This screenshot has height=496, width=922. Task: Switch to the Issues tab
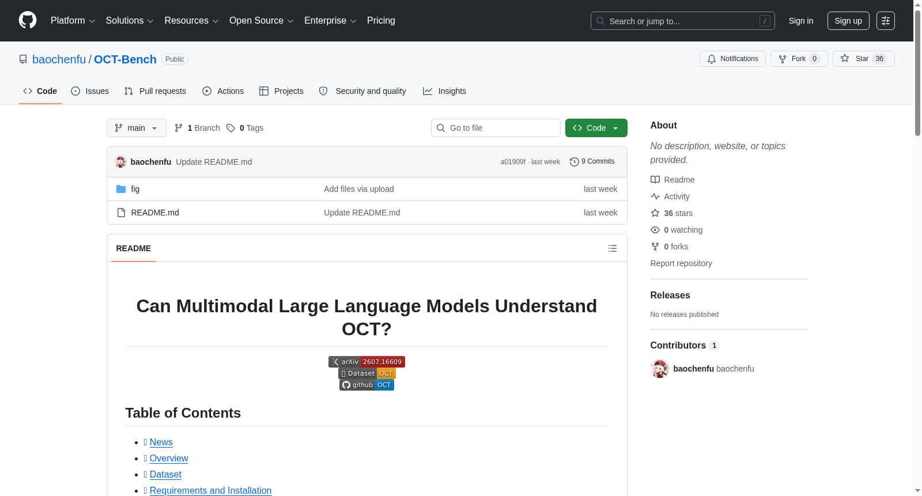[90, 91]
